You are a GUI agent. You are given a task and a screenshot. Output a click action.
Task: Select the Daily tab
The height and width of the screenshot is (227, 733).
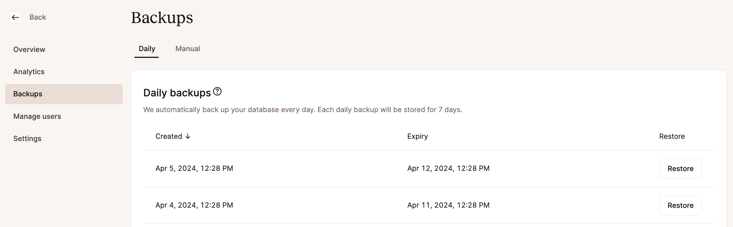tap(146, 49)
